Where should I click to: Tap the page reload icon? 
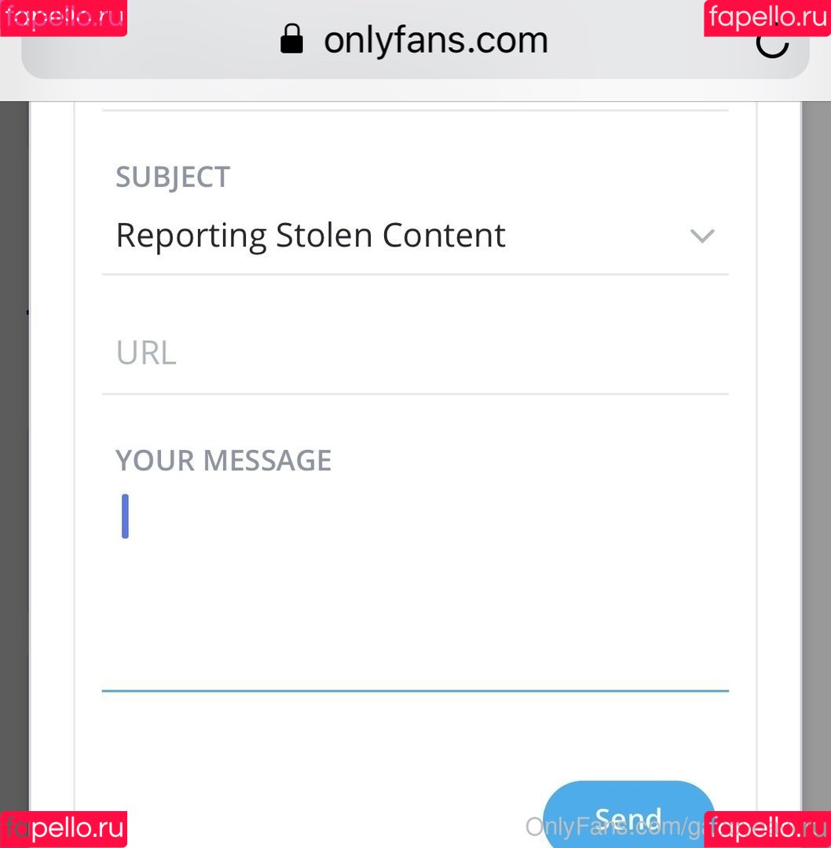(772, 42)
